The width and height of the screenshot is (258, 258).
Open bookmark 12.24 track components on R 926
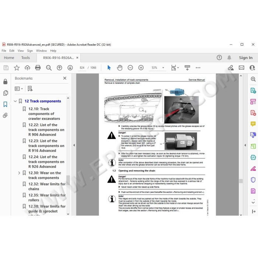(46, 161)
